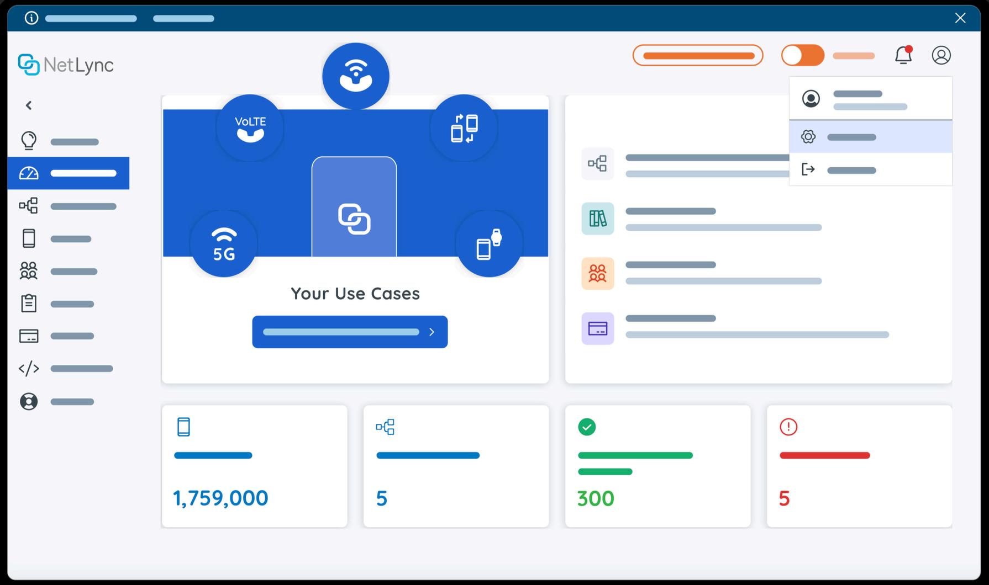This screenshot has width=989, height=585.
Task: Click the info icon in top banner
Action: (x=31, y=18)
